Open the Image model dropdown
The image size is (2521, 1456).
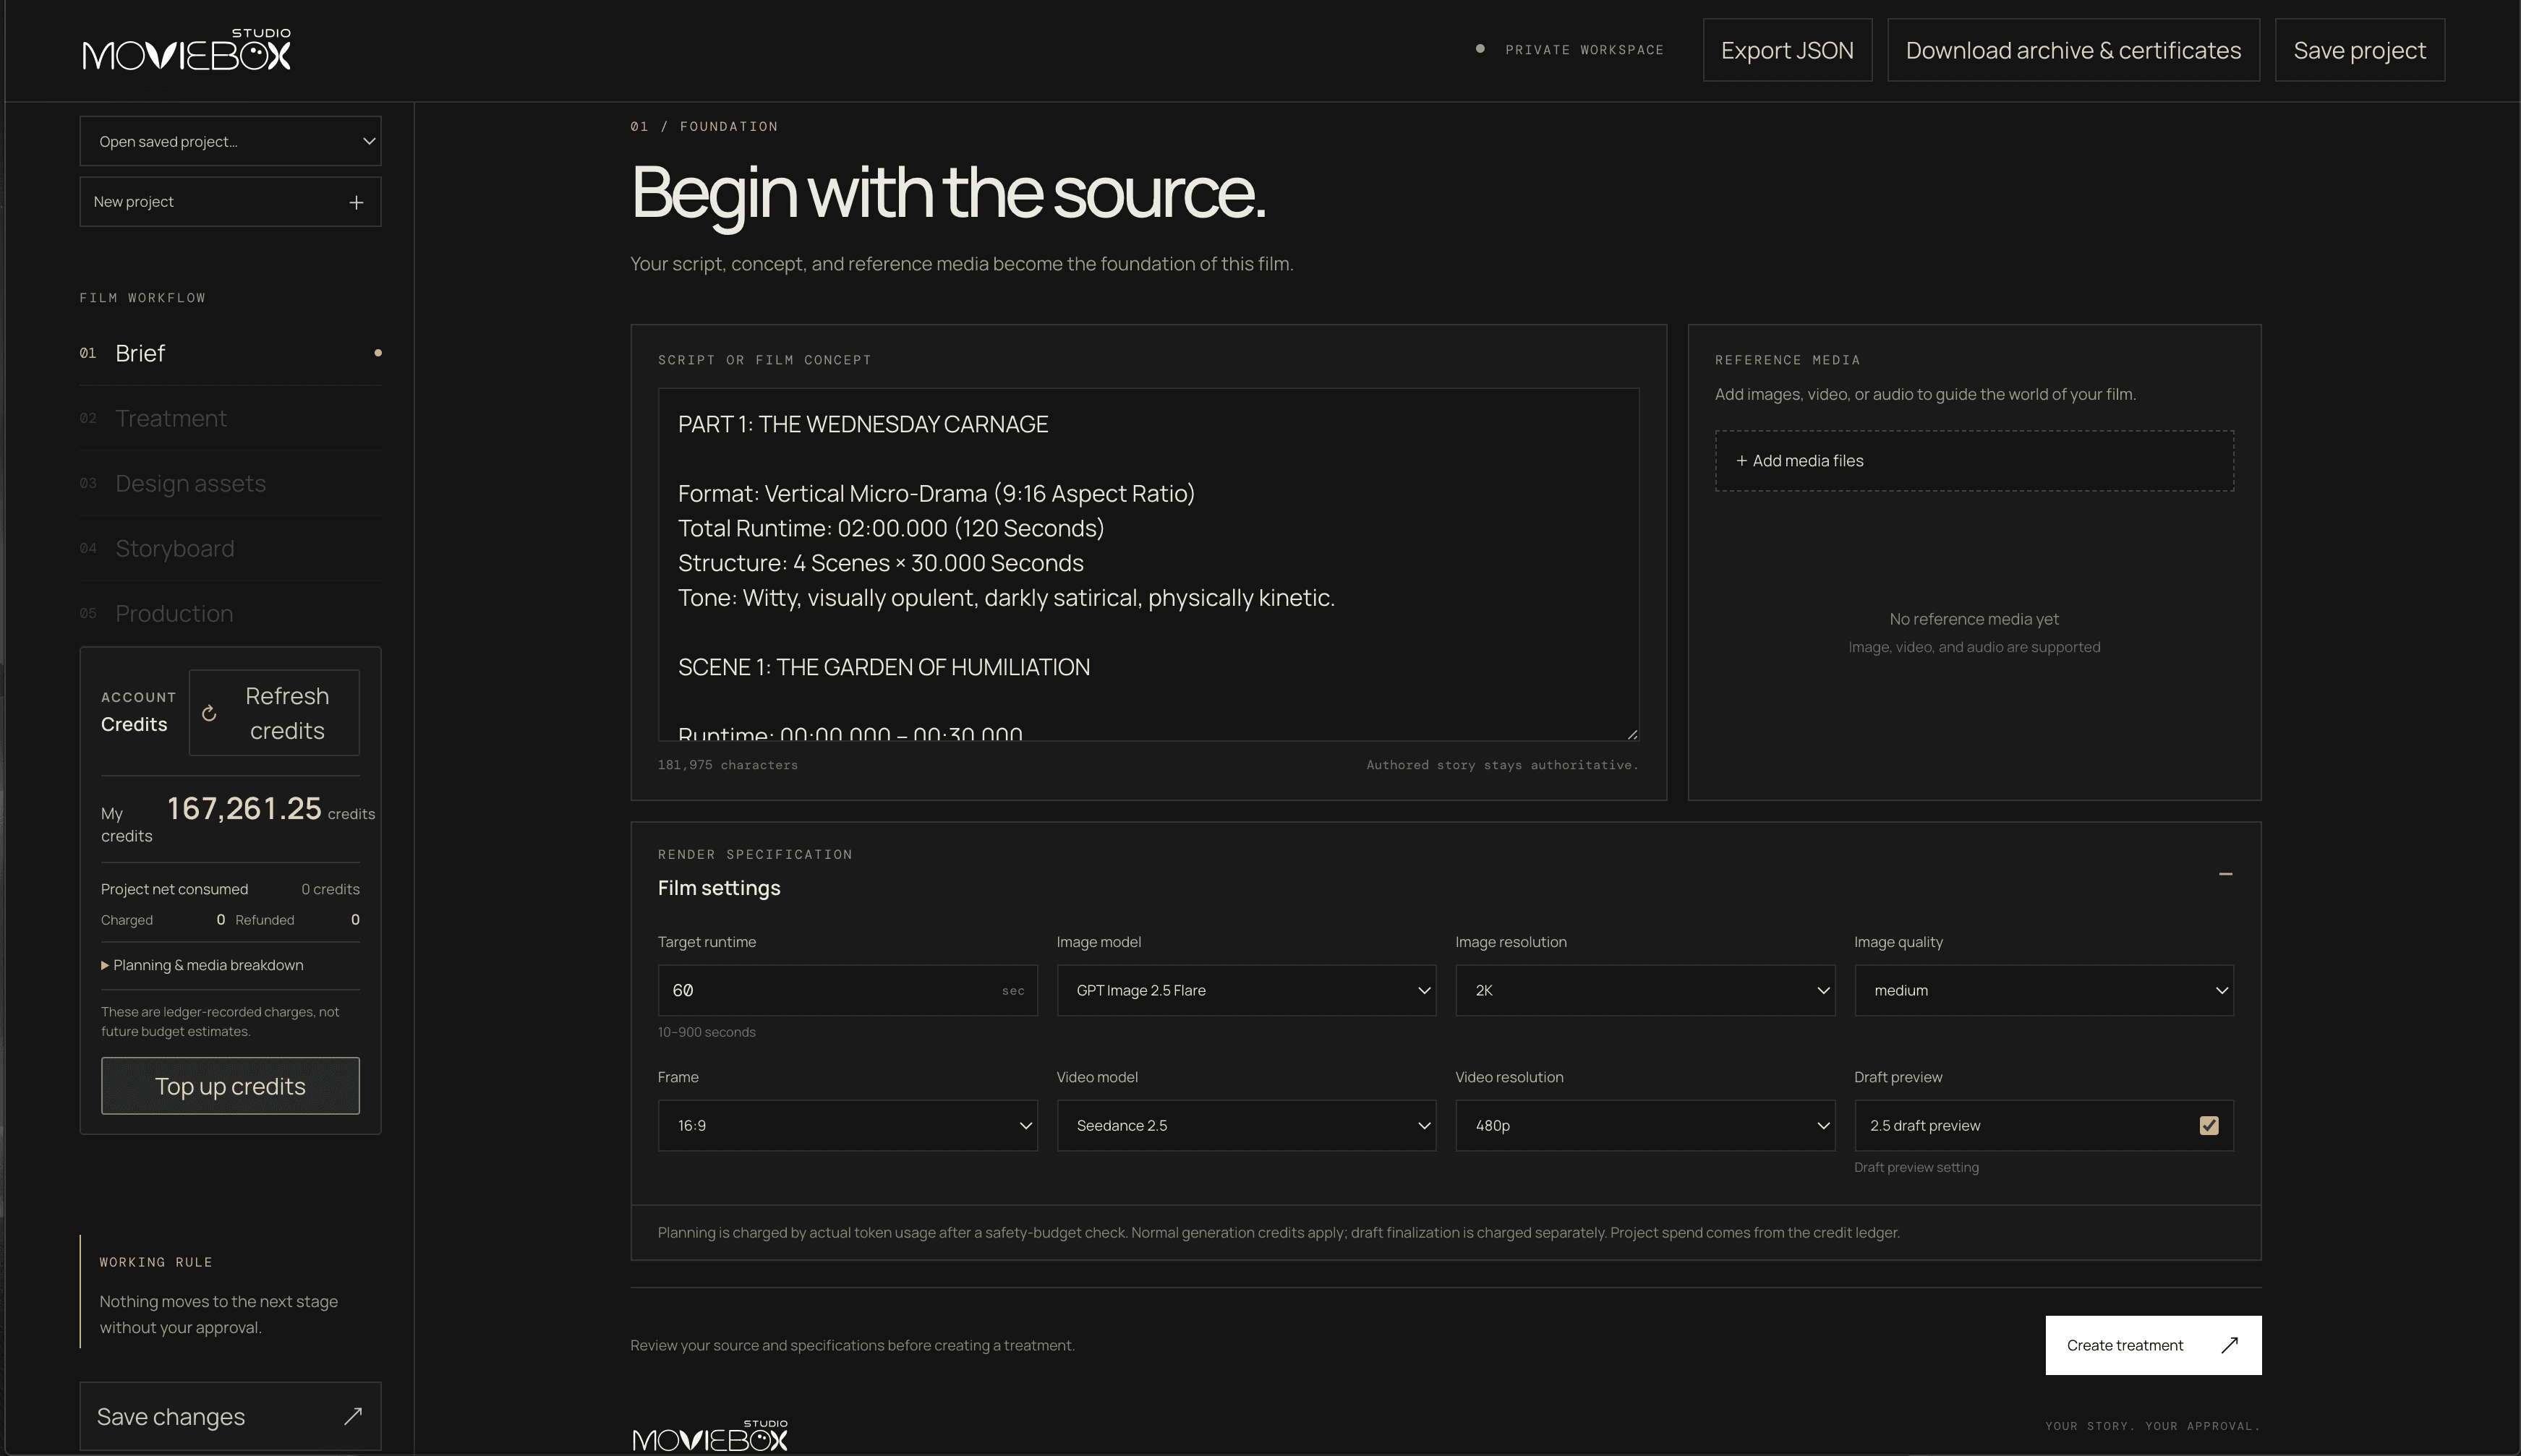(1246, 990)
